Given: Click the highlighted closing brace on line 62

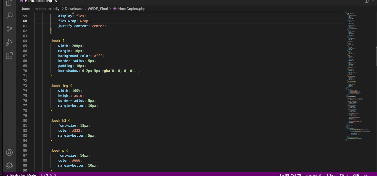Looking at the screenshot, I should click(x=51, y=31).
